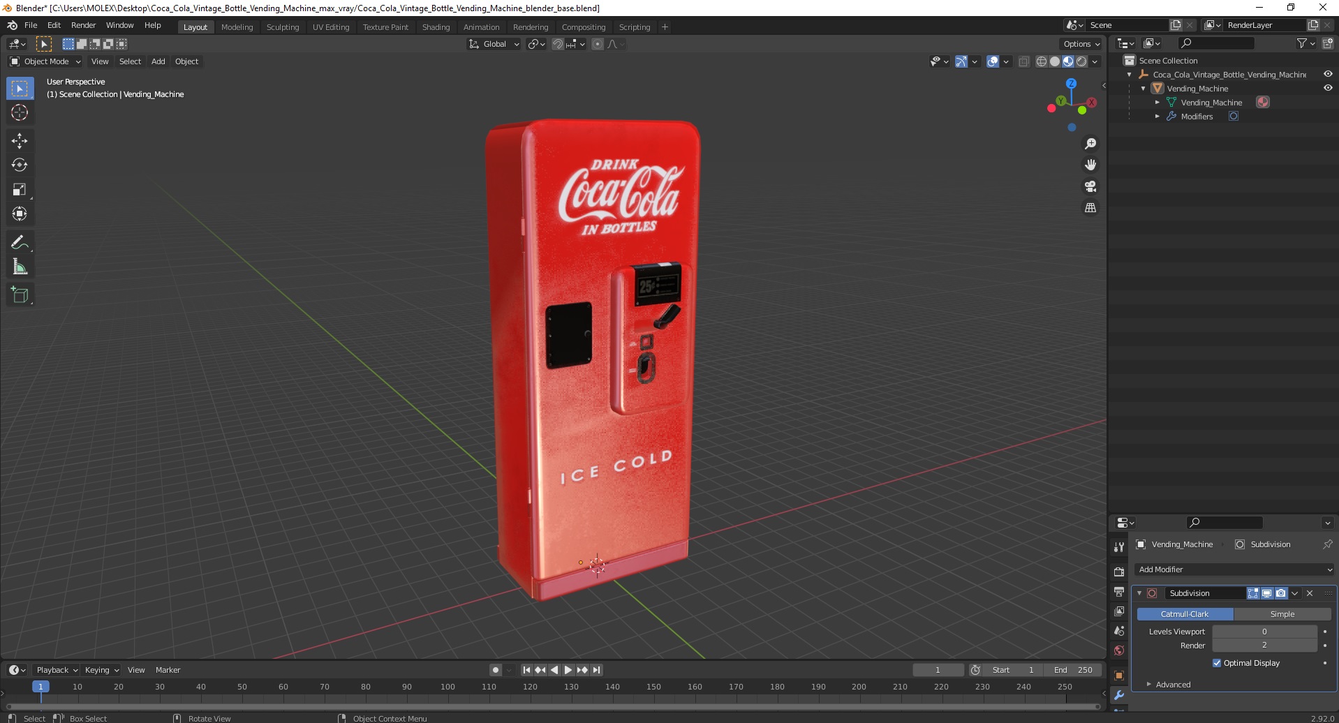Open the Tool properties tab
The image size is (1339, 723).
pos(1119,547)
